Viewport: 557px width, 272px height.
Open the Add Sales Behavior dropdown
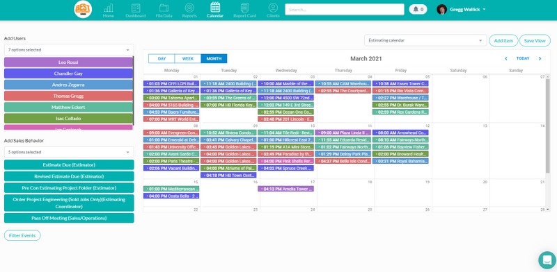pyautogui.click(x=69, y=152)
